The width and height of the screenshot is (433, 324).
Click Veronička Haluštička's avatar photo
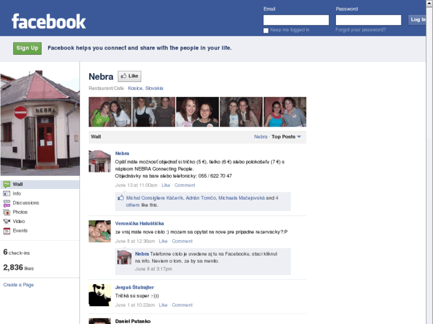(x=99, y=231)
